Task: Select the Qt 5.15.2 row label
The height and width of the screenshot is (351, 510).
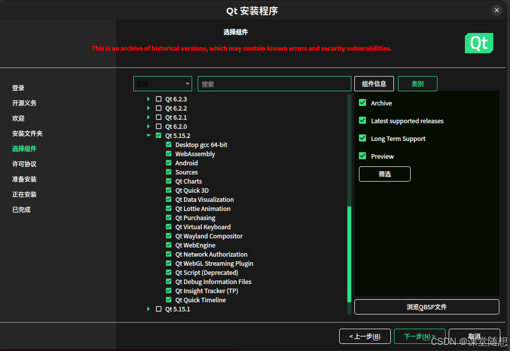Action: click(177, 135)
